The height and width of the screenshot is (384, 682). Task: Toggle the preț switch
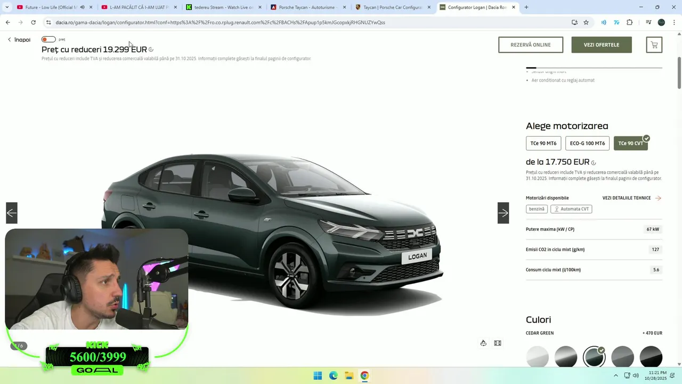pos(48,39)
